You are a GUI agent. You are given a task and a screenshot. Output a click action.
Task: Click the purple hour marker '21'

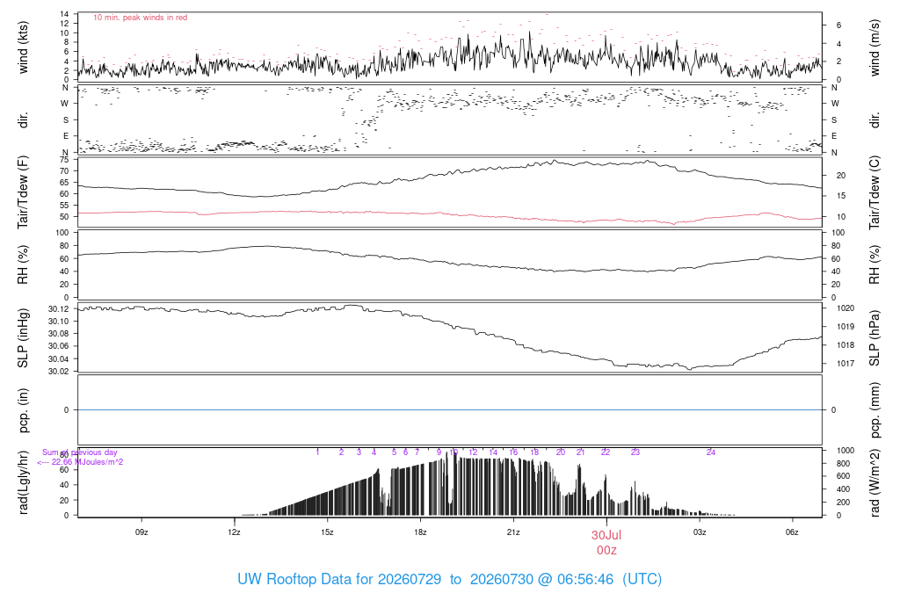click(580, 452)
